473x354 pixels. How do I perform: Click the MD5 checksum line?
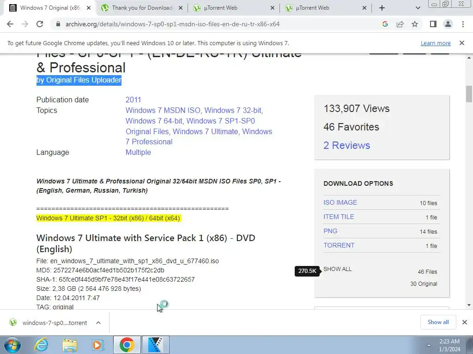tap(100, 270)
